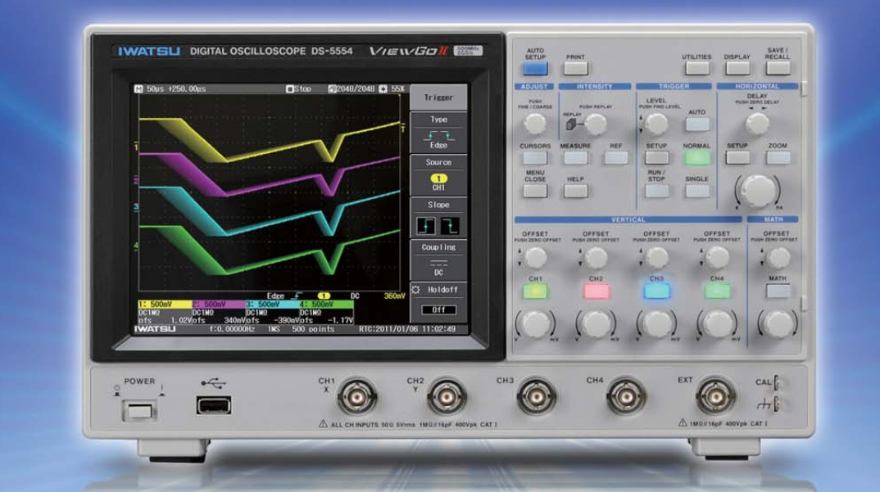The image size is (880, 492).
Task: Open the Source CH1 menu item
Action: pos(438,175)
